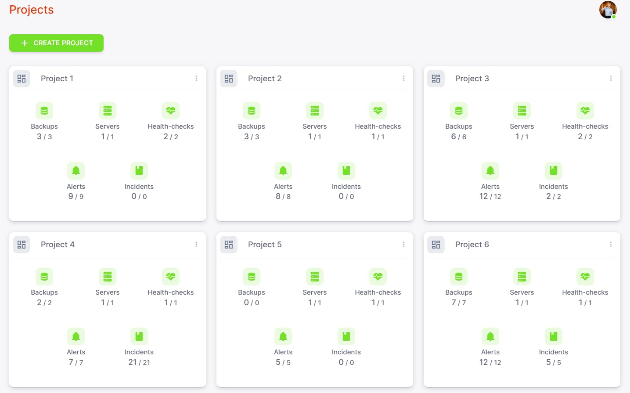Open the Project 1 title link
The width and height of the screenshot is (630, 393).
click(57, 79)
